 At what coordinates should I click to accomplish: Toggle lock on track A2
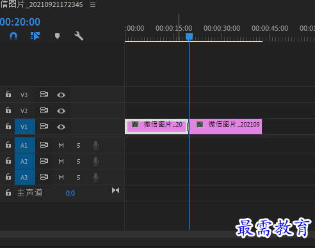click(8, 160)
